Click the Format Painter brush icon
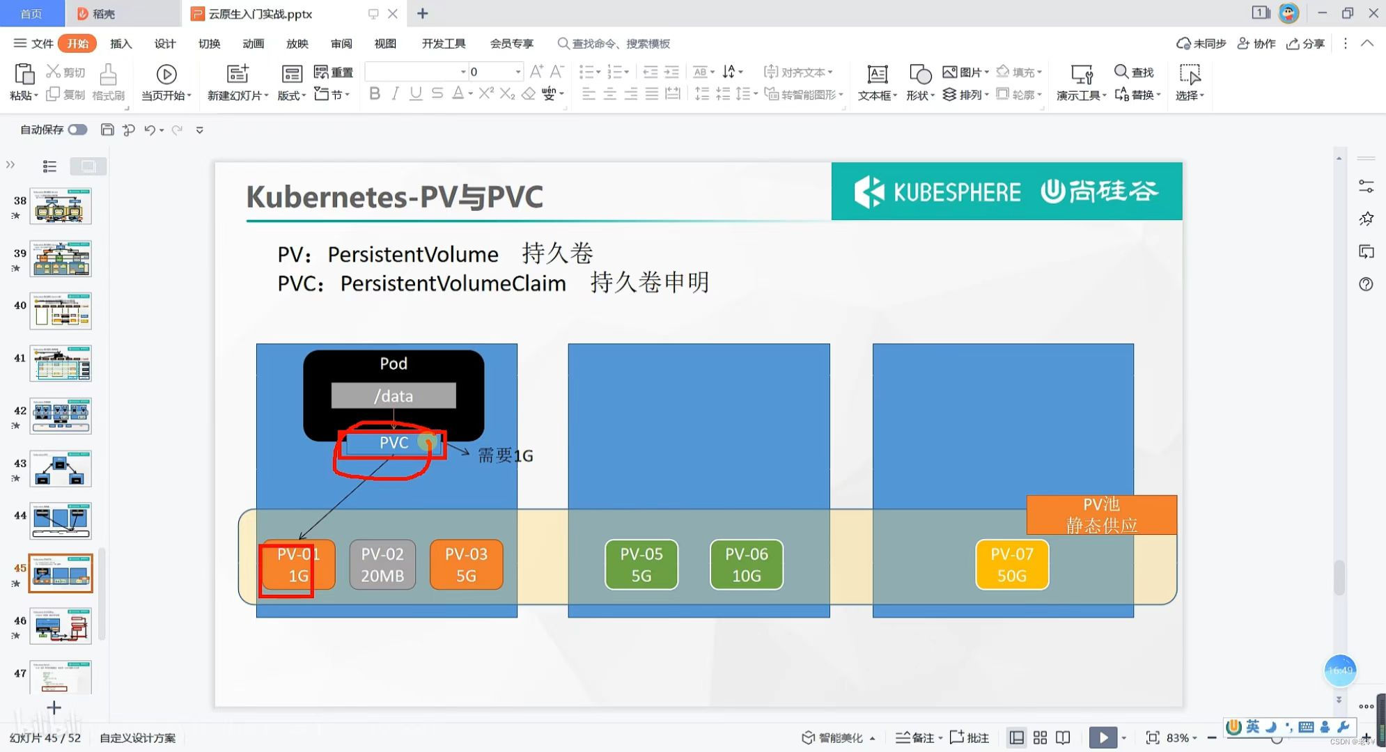 [x=108, y=75]
